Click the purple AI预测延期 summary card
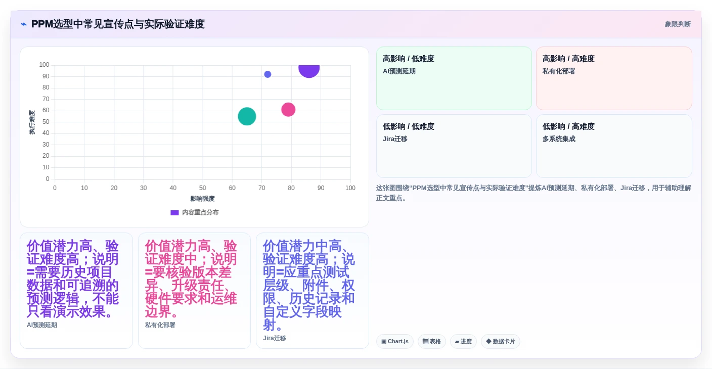The width and height of the screenshot is (712, 369). (76, 291)
